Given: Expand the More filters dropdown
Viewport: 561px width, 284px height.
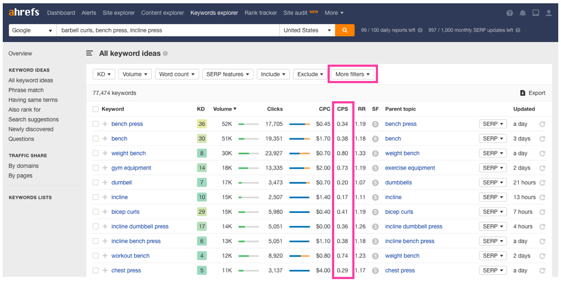Looking at the screenshot, I should pos(352,74).
